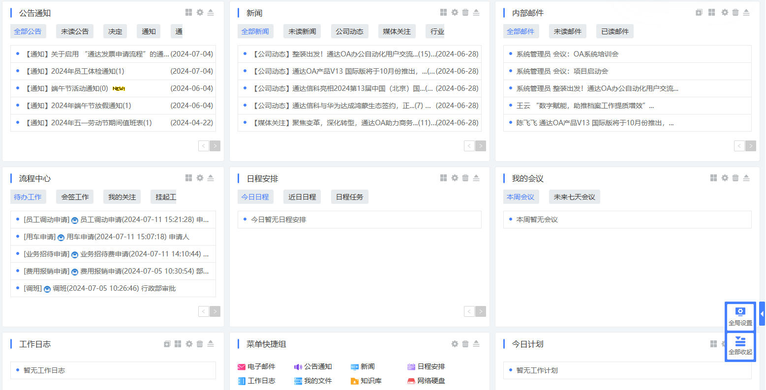Screen dimensions: 766x390
Task: Go to next page in 流程中心 list
Action: (215, 311)
